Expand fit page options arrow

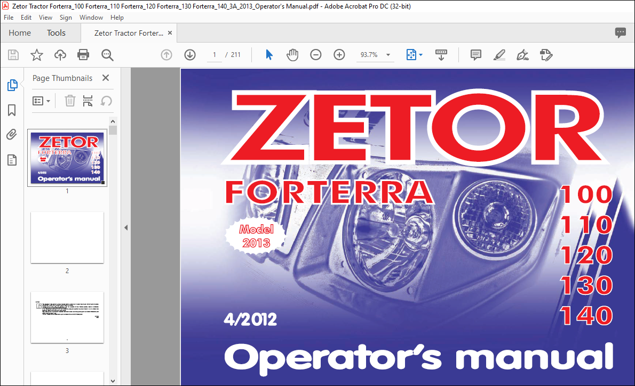tap(421, 54)
